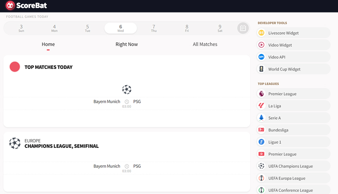Viewport: 338px width, 194px height.
Task: Click the Bundesliga logo icon
Action: pyautogui.click(x=261, y=130)
